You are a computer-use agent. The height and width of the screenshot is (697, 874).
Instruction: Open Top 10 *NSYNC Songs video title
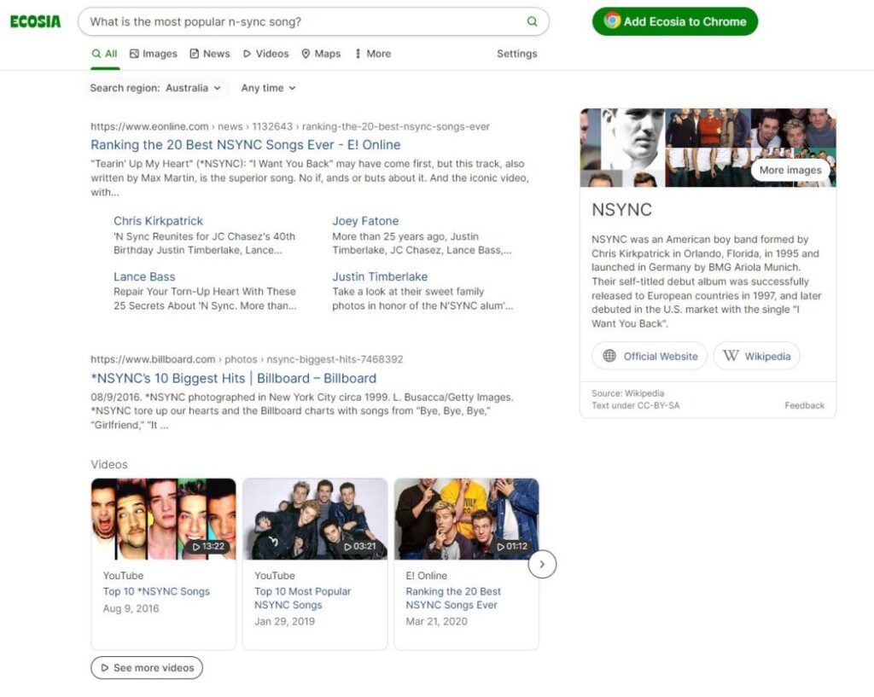[x=156, y=591]
